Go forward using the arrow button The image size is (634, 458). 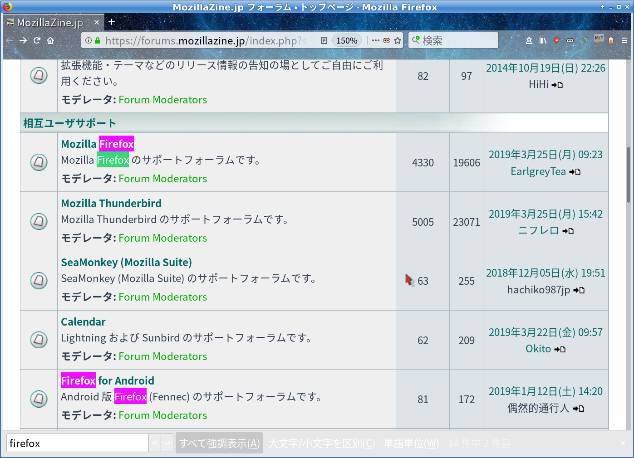click(23, 40)
